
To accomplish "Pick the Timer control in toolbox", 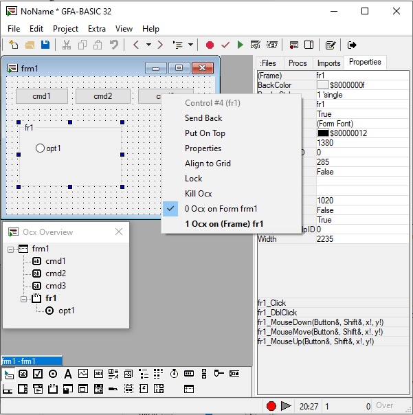I will 174,374.
